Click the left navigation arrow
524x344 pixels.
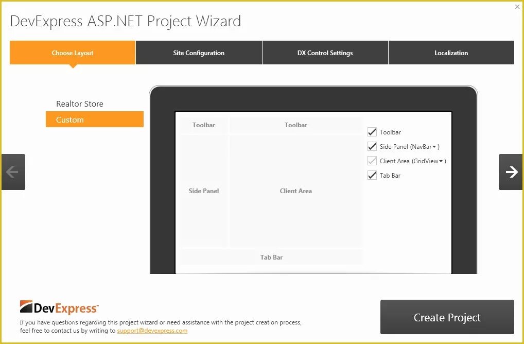[13, 171]
